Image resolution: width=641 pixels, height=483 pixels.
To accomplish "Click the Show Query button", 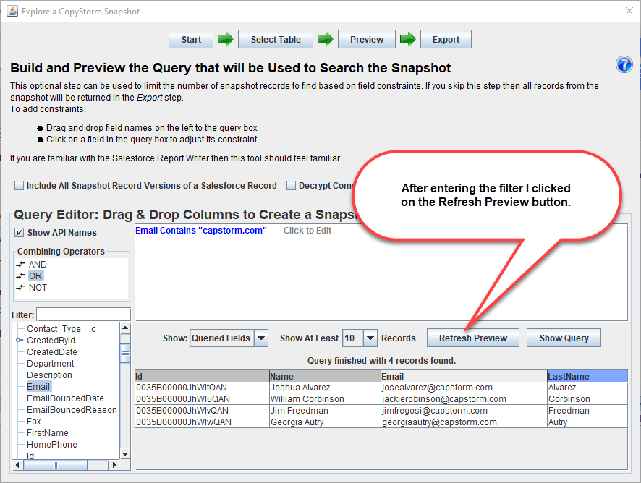I will point(564,338).
